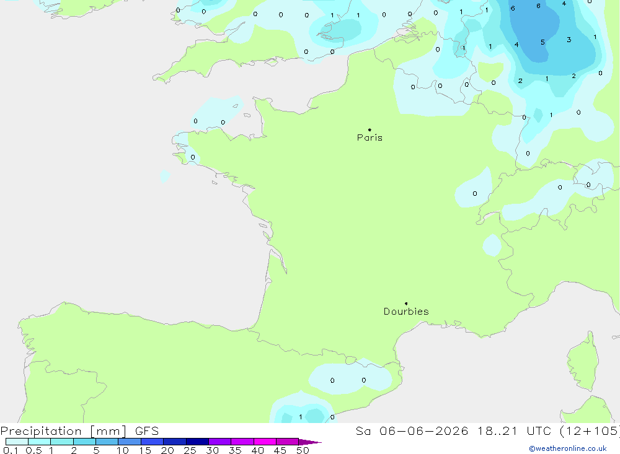620x454 pixels.
Task: Pick the 0.1–0.5 mm legend swatch
Action: [x=17, y=442]
